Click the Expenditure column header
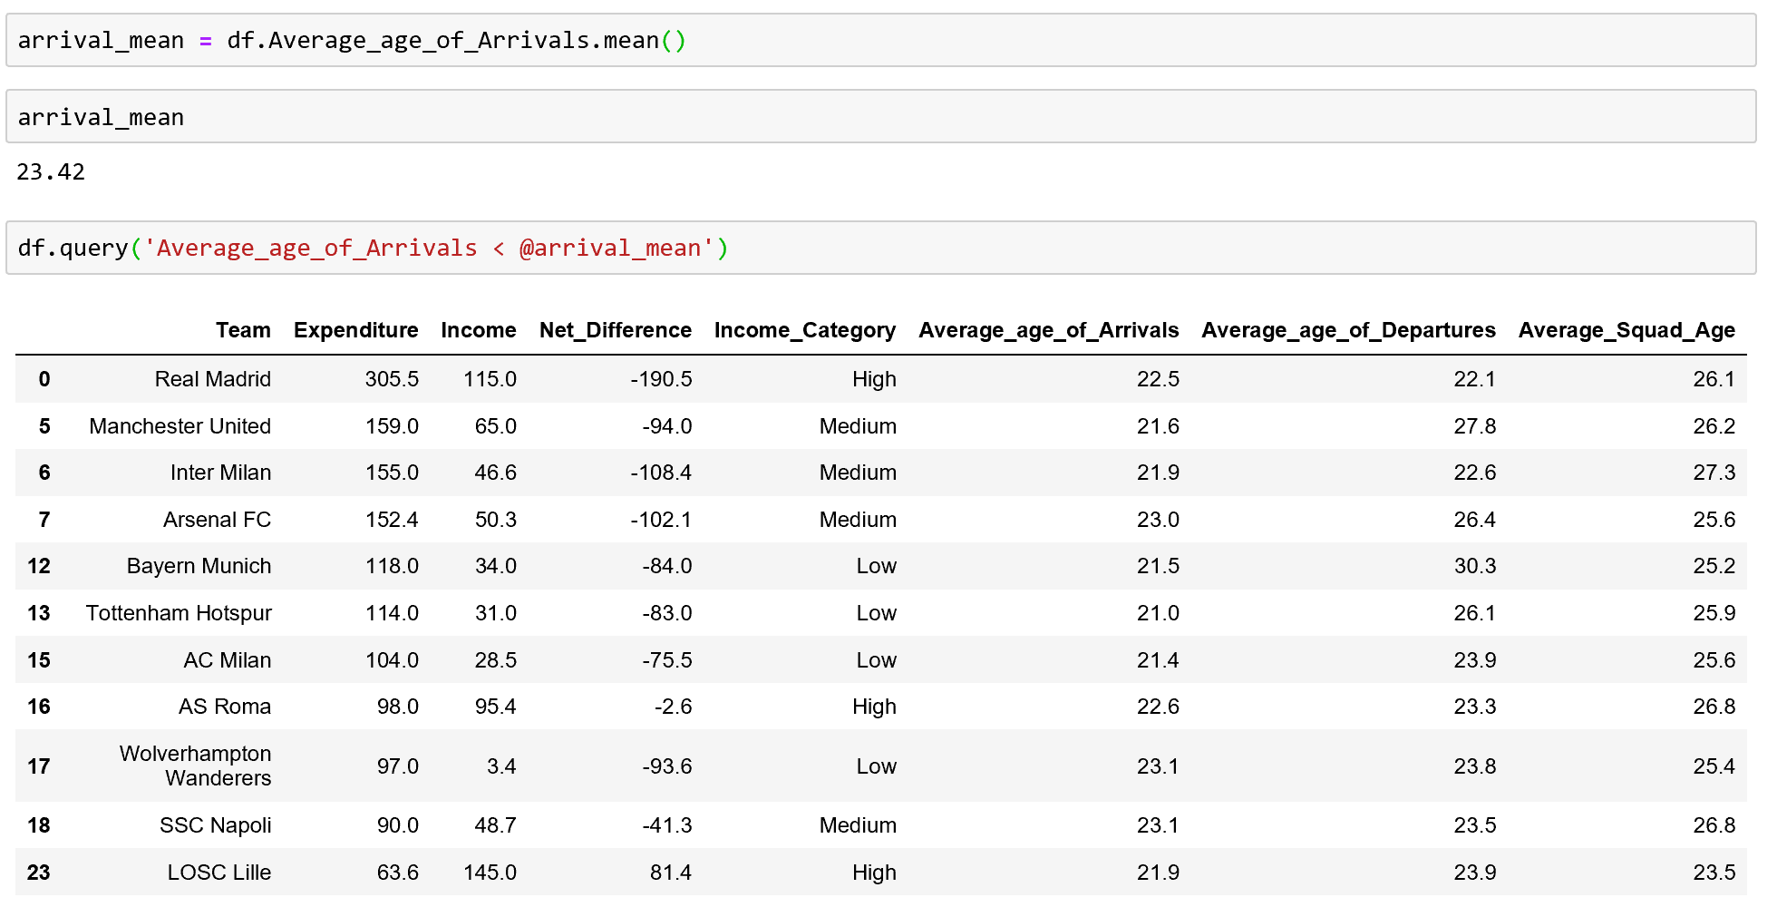 (355, 330)
